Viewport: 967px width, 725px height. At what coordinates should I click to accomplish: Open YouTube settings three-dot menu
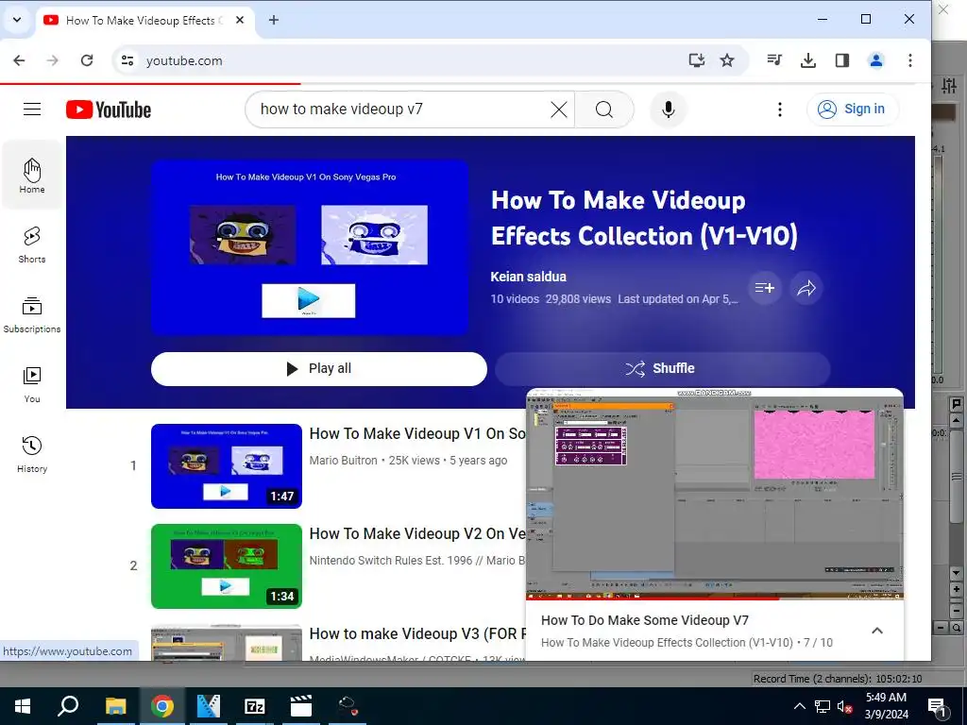tap(779, 110)
